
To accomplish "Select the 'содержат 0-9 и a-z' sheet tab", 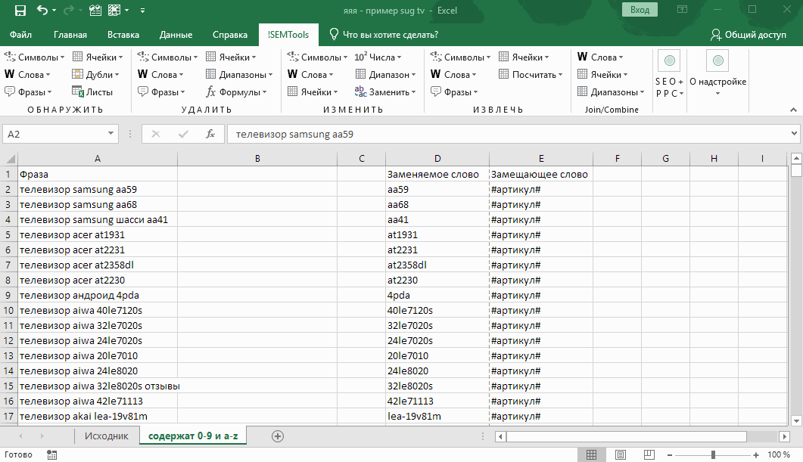I will pyautogui.click(x=193, y=436).
